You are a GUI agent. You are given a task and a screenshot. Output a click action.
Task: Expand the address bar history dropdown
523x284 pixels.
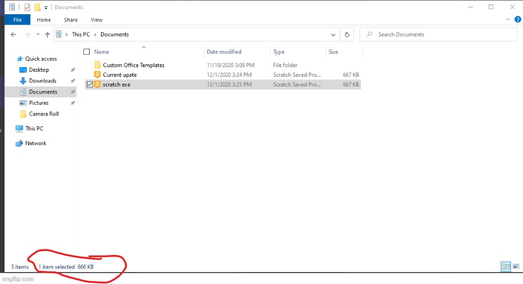[332, 35]
